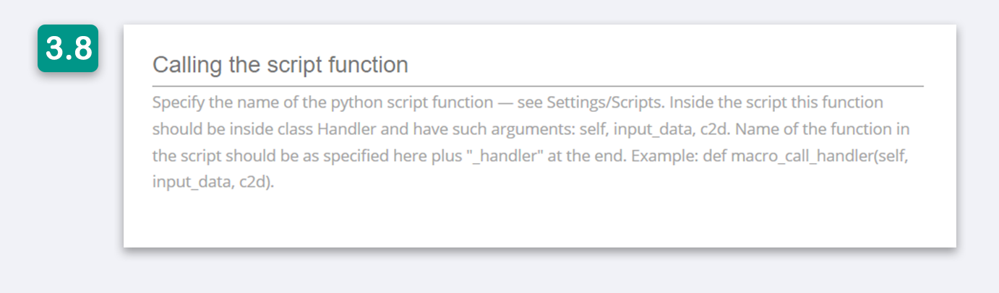The height and width of the screenshot is (293, 999).
Task: Select the "Calling the script function" heading
Action: [x=280, y=65]
